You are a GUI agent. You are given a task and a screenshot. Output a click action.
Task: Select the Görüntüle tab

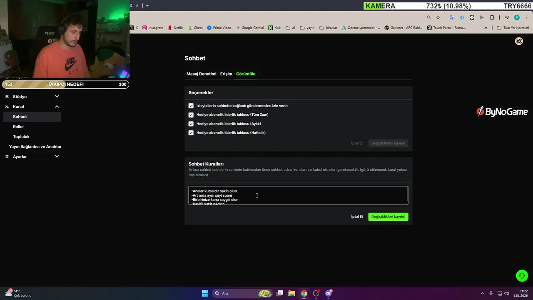(246, 74)
